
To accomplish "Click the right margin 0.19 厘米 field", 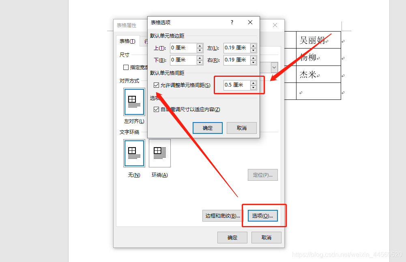I will (237, 60).
